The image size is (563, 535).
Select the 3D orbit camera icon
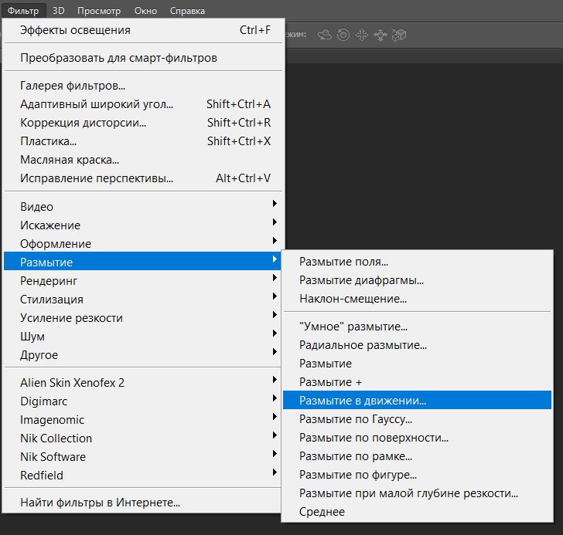tap(325, 35)
